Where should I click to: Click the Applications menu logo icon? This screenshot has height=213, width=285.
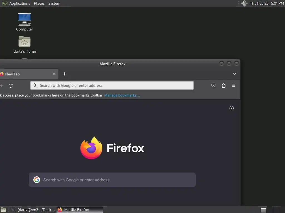coord(4,3)
